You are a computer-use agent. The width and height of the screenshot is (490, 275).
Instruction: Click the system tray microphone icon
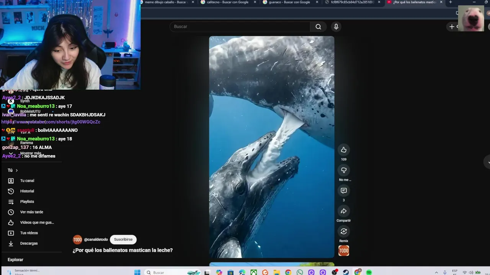point(445,272)
